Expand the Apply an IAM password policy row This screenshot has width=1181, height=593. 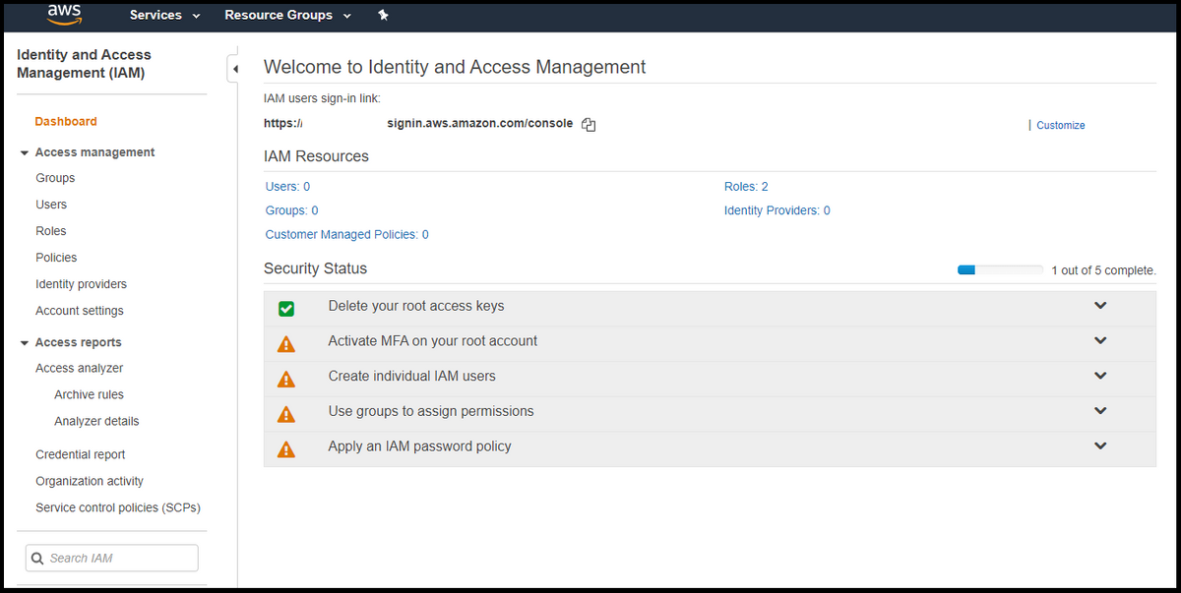(x=1100, y=446)
